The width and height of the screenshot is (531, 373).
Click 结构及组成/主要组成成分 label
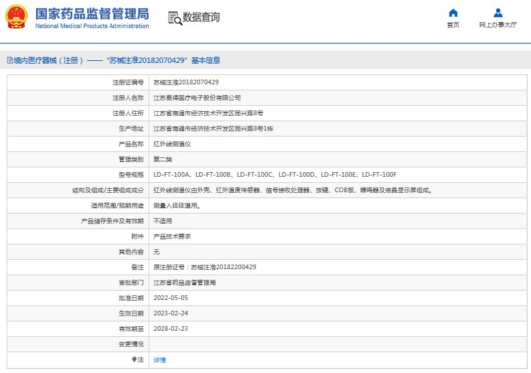[108, 190]
